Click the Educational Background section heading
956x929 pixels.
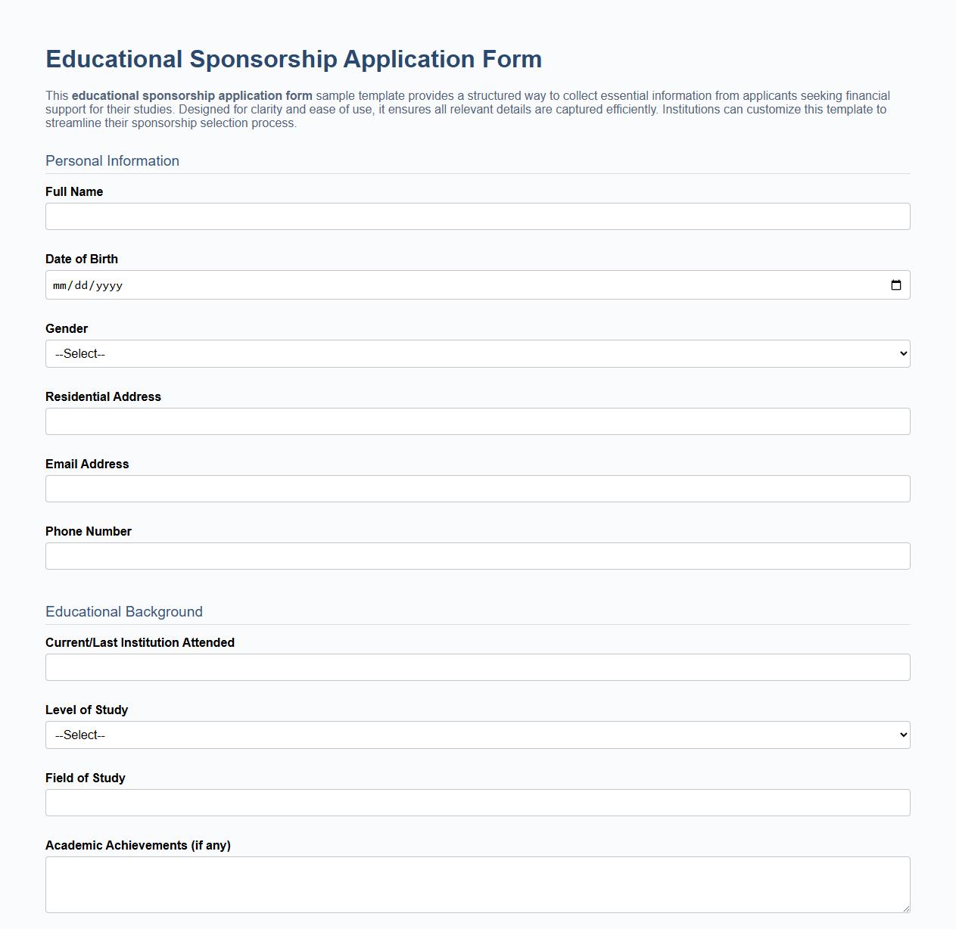point(124,611)
